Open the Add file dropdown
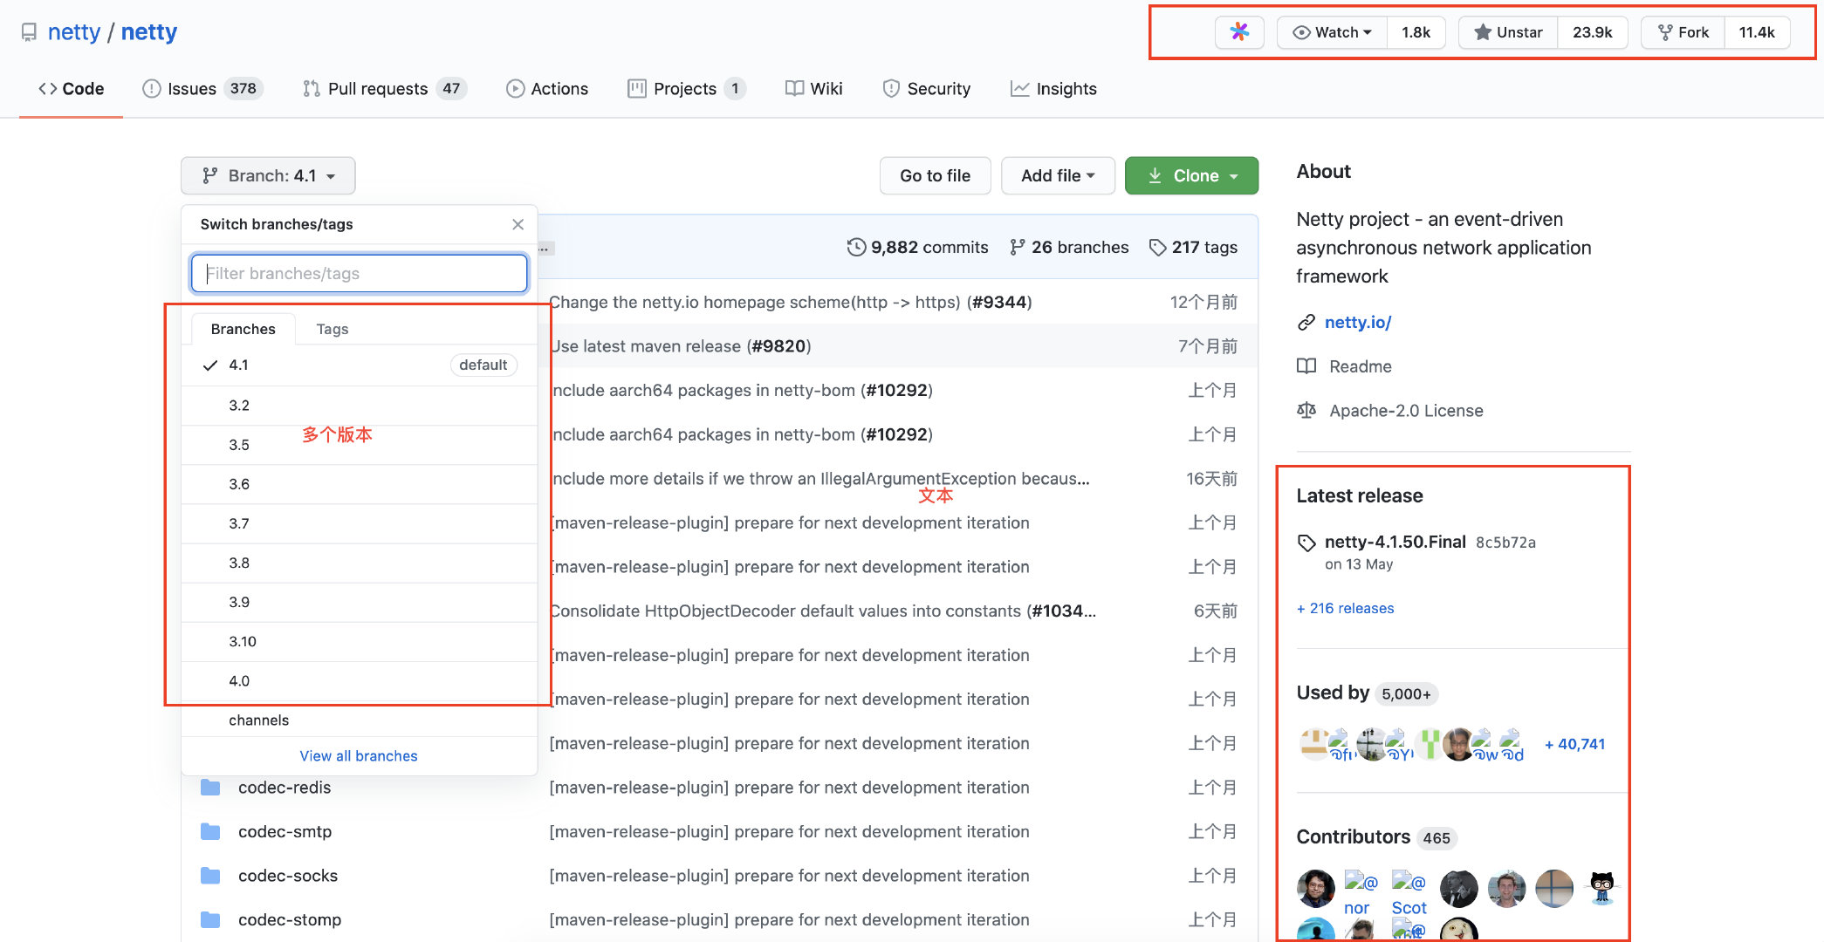This screenshot has height=942, width=1824. 1058,175
